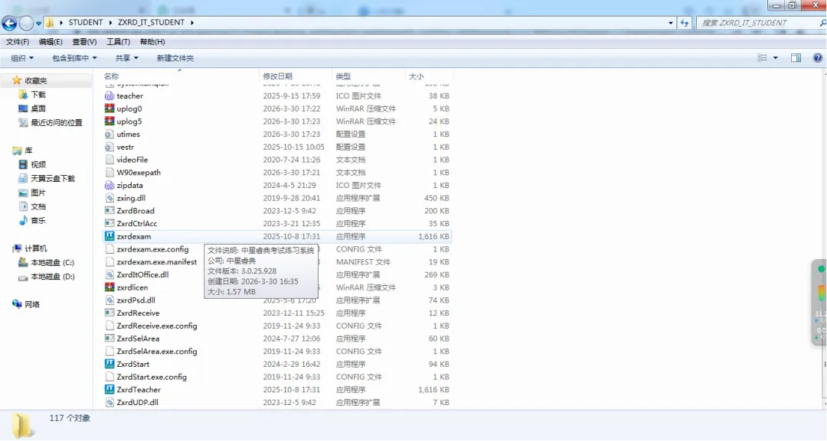The width and height of the screenshot is (827, 441).
Task: Open the help question mark icon
Action: click(818, 58)
